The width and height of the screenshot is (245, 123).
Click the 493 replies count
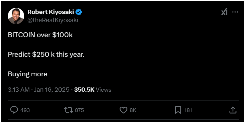(25, 110)
